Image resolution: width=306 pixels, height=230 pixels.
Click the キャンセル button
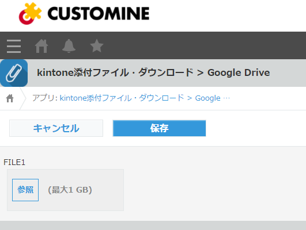pos(56,128)
